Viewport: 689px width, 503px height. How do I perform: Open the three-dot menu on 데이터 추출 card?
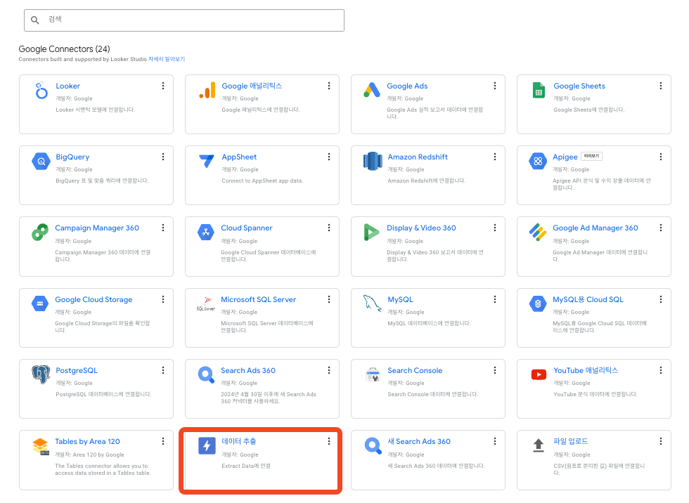[x=329, y=441]
